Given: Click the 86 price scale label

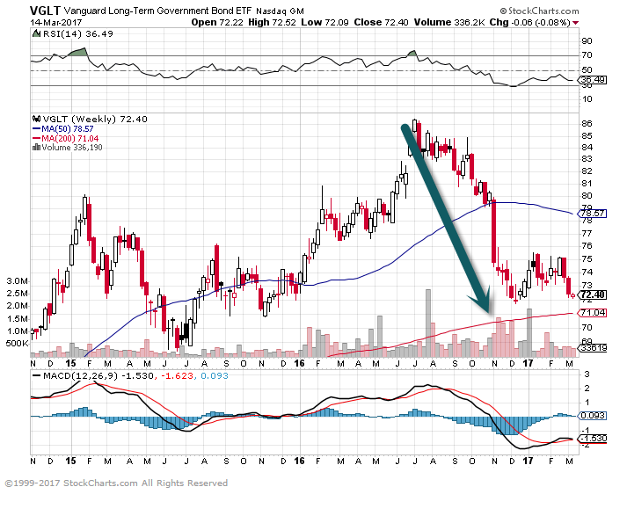Looking at the screenshot, I should click(587, 124).
